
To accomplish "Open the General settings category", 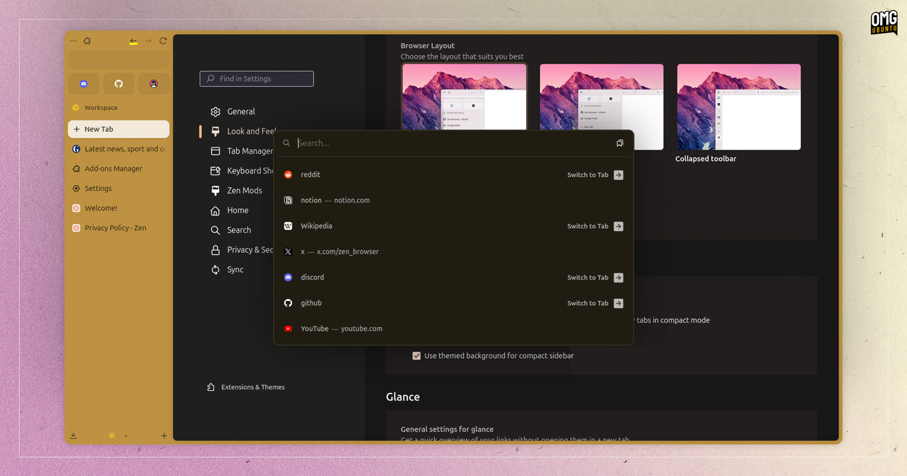I will click(x=240, y=112).
